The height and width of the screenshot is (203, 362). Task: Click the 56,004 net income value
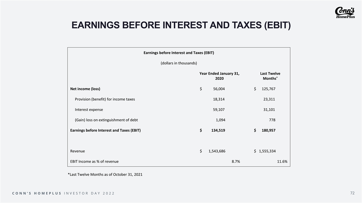pyautogui.click(x=219, y=89)
